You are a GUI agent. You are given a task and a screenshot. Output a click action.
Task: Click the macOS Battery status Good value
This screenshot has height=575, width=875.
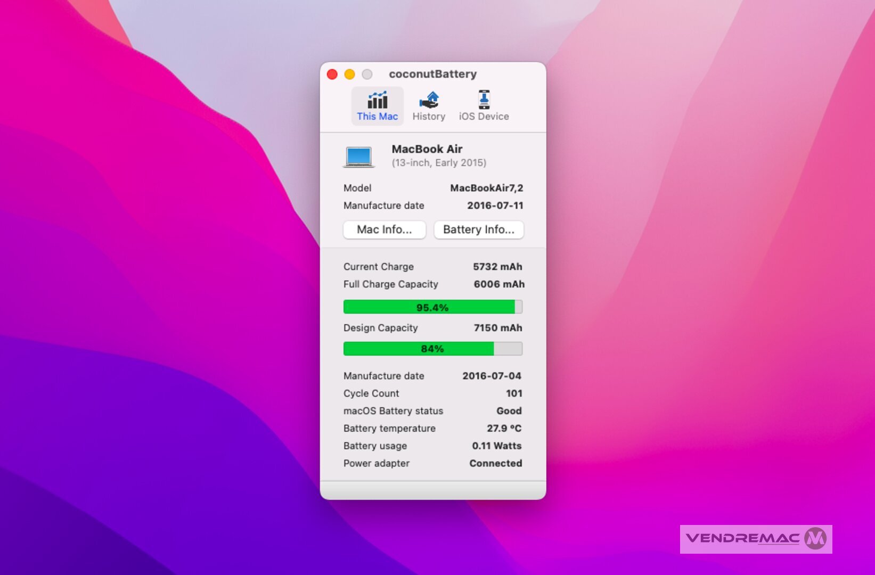click(x=509, y=411)
